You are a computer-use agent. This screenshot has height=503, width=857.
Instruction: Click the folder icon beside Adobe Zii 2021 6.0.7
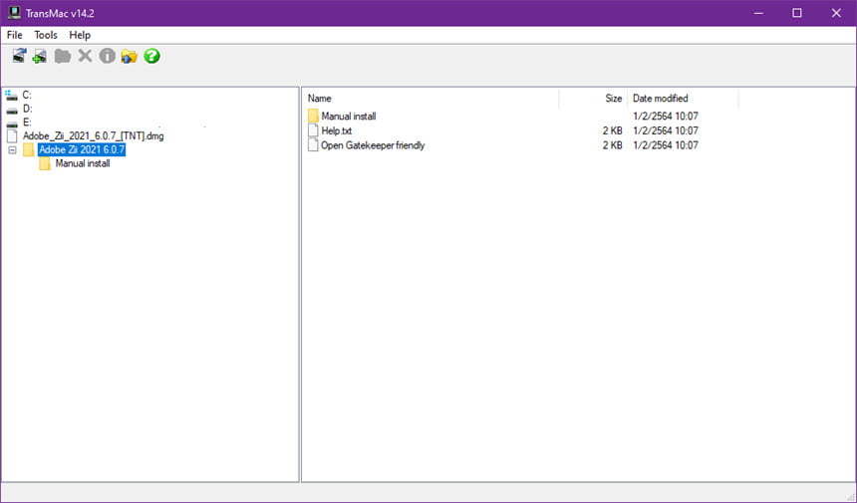click(29, 149)
